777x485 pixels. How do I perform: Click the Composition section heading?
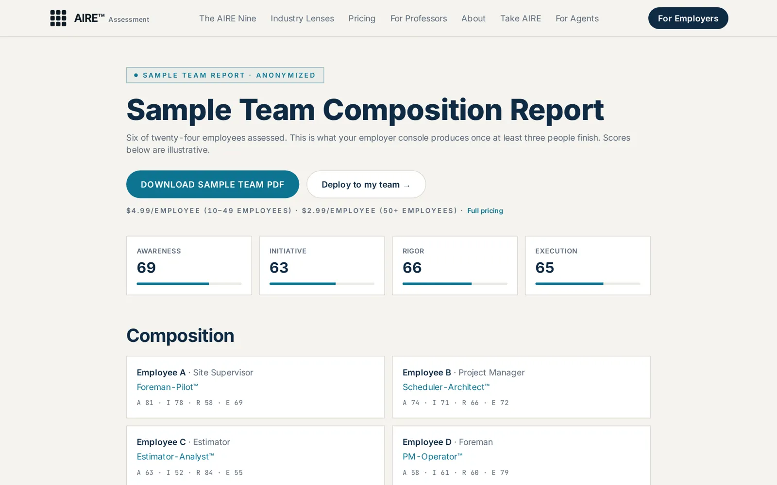click(180, 336)
